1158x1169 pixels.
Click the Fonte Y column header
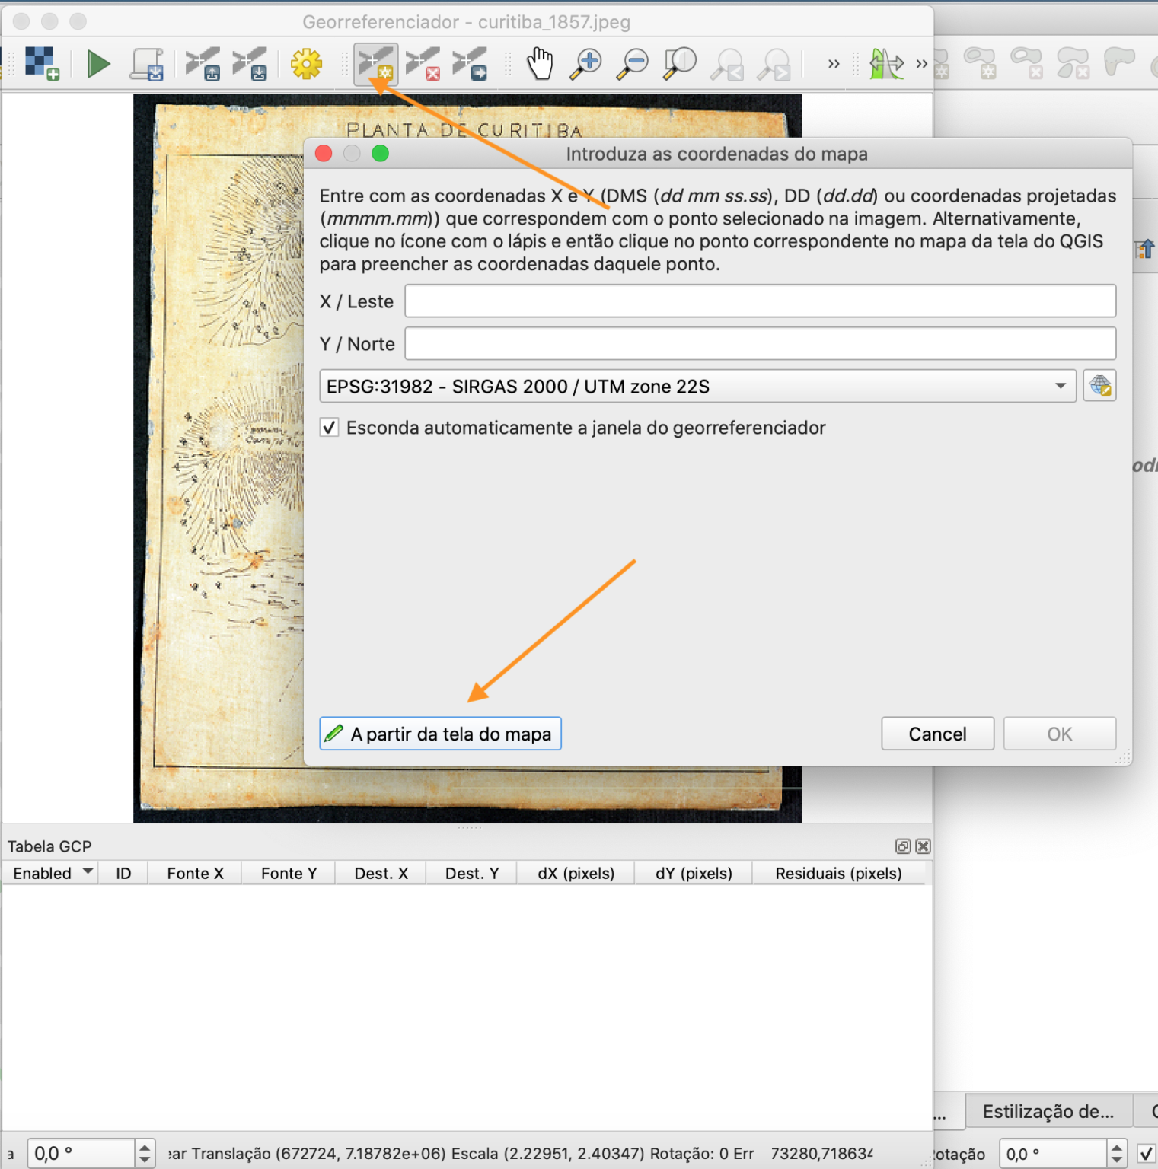(289, 873)
